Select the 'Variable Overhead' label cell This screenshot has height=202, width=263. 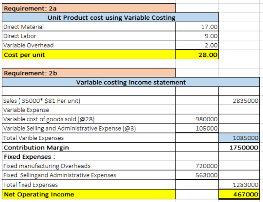pos(89,45)
